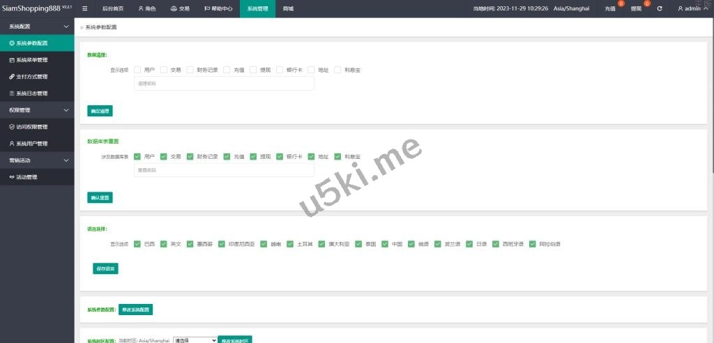Click the 保存语言 button
The width and height of the screenshot is (714, 343).
coord(105,268)
